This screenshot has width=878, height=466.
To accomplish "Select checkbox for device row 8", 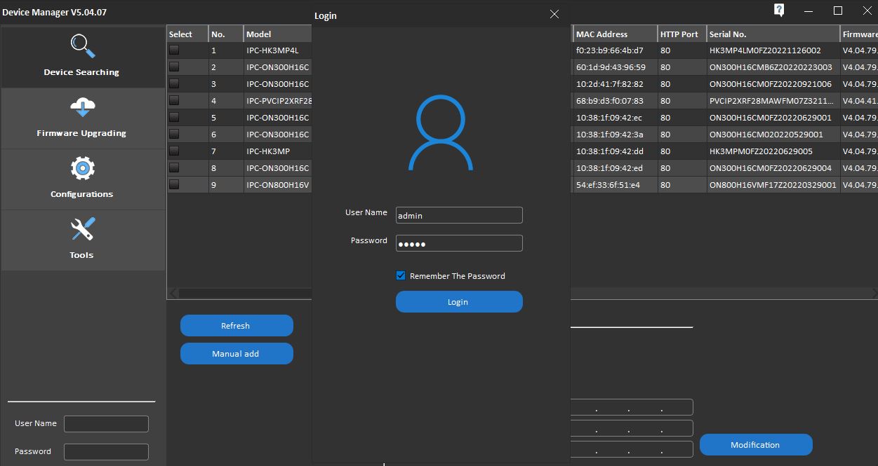I will tap(174, 167).
